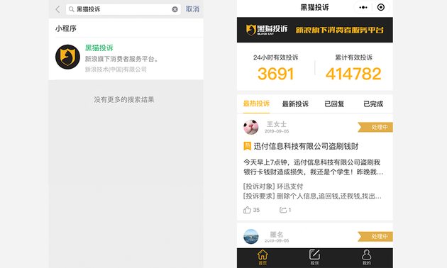
Task: Open 王女士 user avatar
Action: tap(251, 127)
